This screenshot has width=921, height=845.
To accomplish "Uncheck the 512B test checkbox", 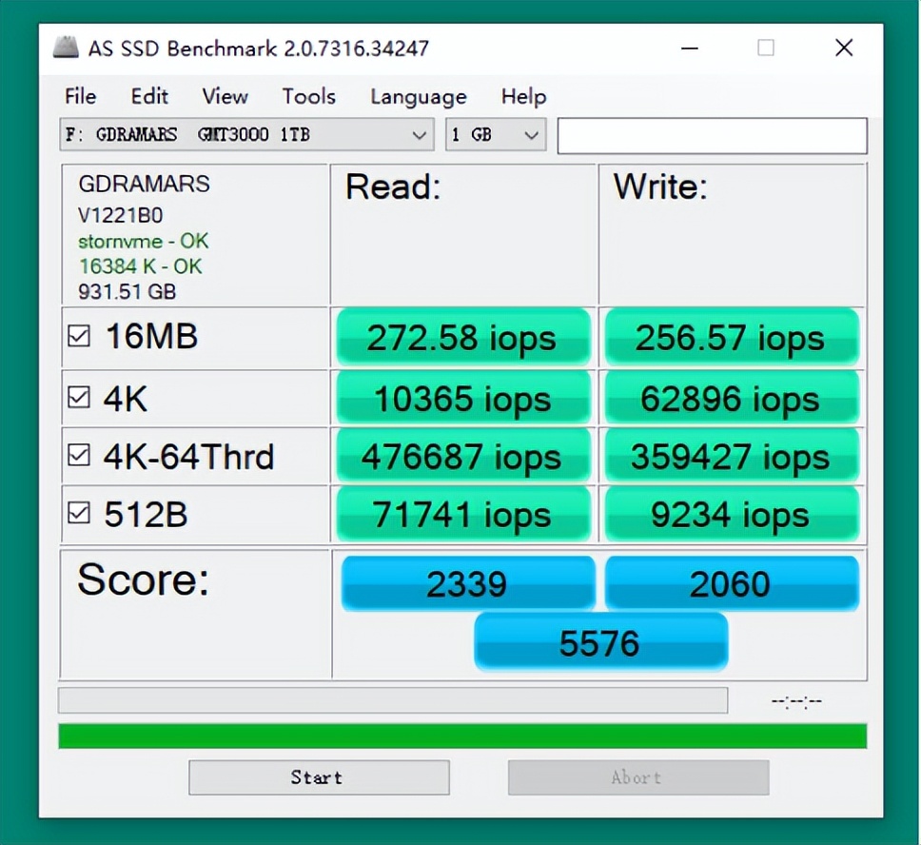I will click(80, 514).
